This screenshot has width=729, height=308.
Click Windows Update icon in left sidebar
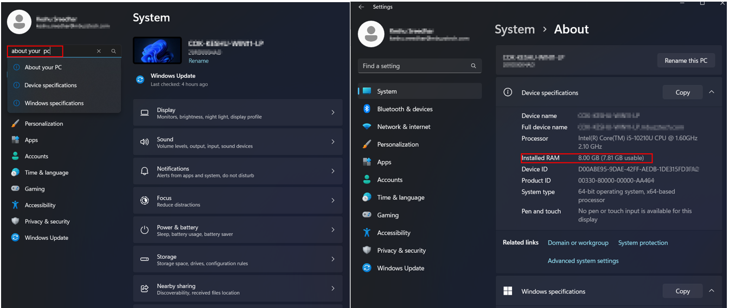pos(15,237)
